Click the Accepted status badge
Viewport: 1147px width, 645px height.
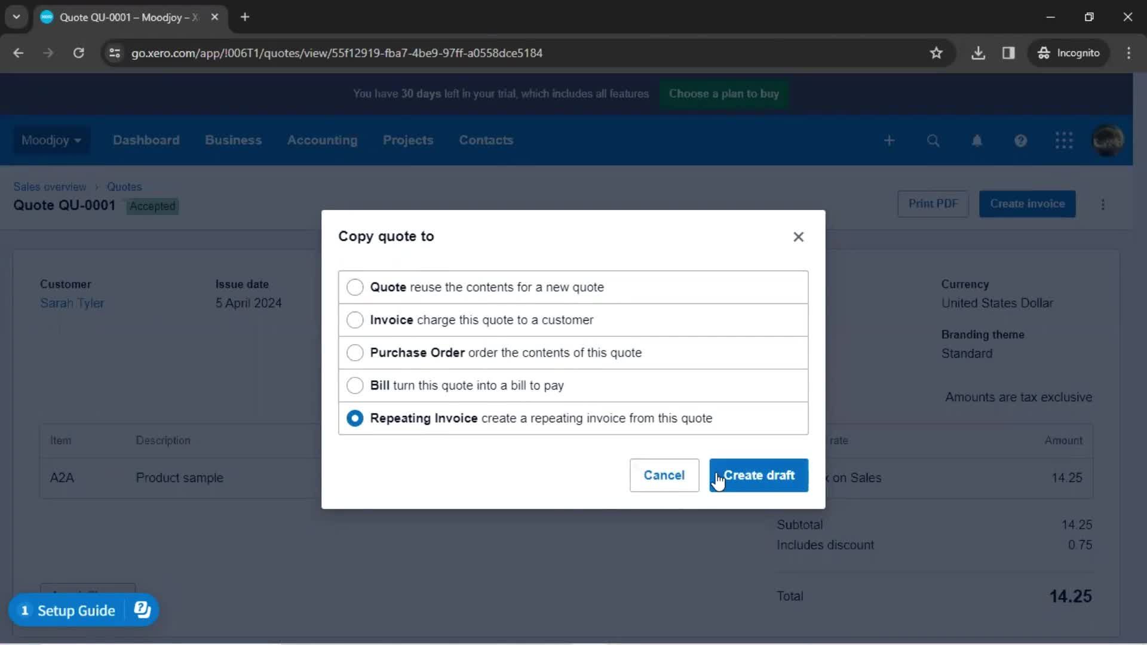152,207
